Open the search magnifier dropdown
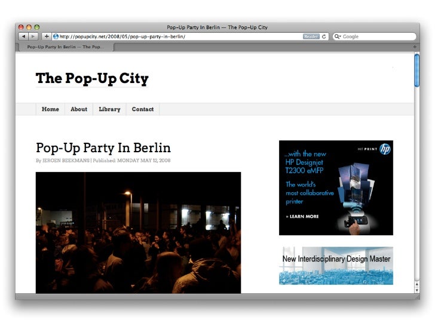 [x=338, y=36]
